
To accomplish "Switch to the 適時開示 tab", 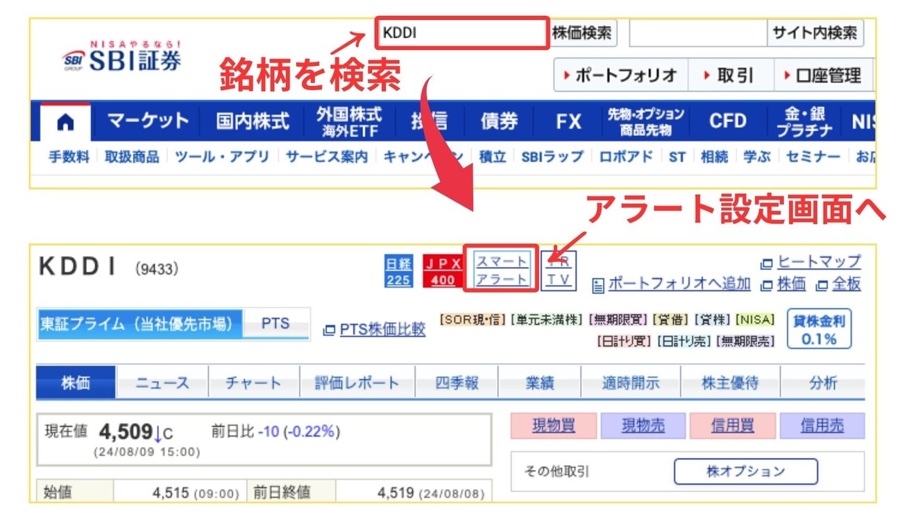I will point(631,383).
